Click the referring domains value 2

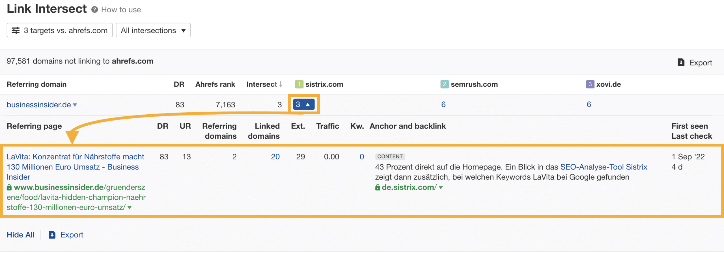click(x=234, y=157)
